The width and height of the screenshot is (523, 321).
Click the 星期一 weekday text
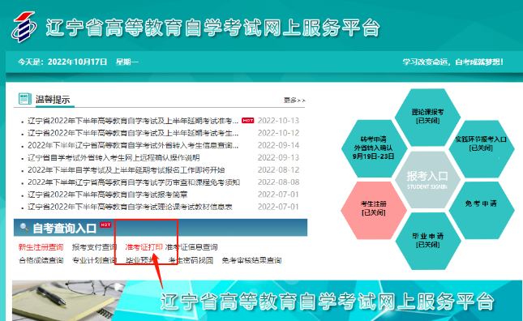click(x=126, y=62)
